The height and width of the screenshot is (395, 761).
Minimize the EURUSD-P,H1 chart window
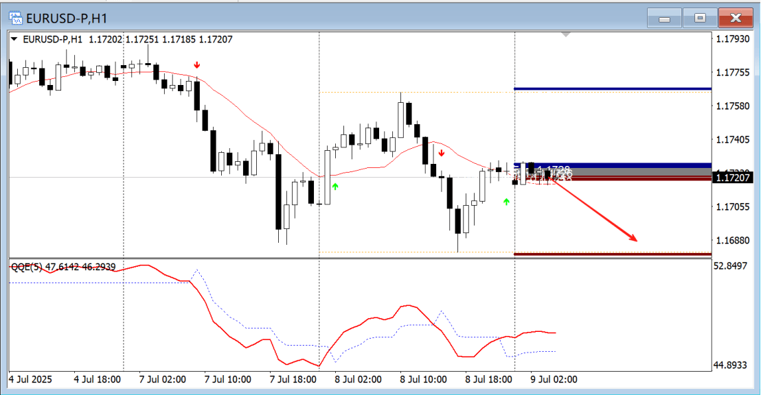point(664,19)
